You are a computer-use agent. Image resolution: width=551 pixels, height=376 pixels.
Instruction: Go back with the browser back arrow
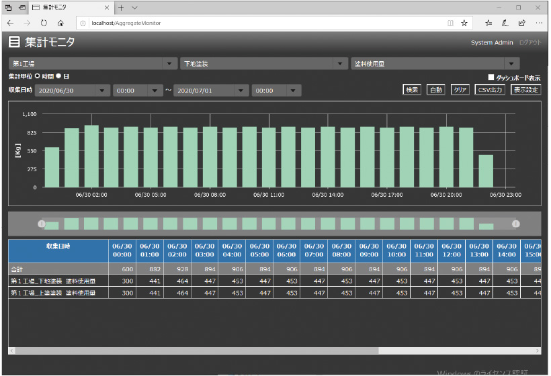coord(10,23)
